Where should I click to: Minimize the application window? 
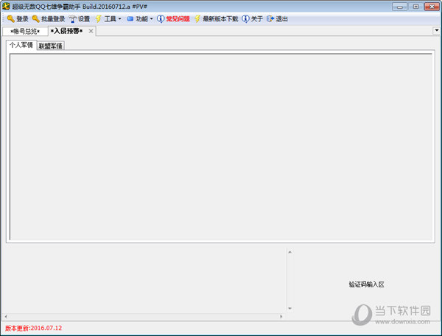(x=399, y=7)
